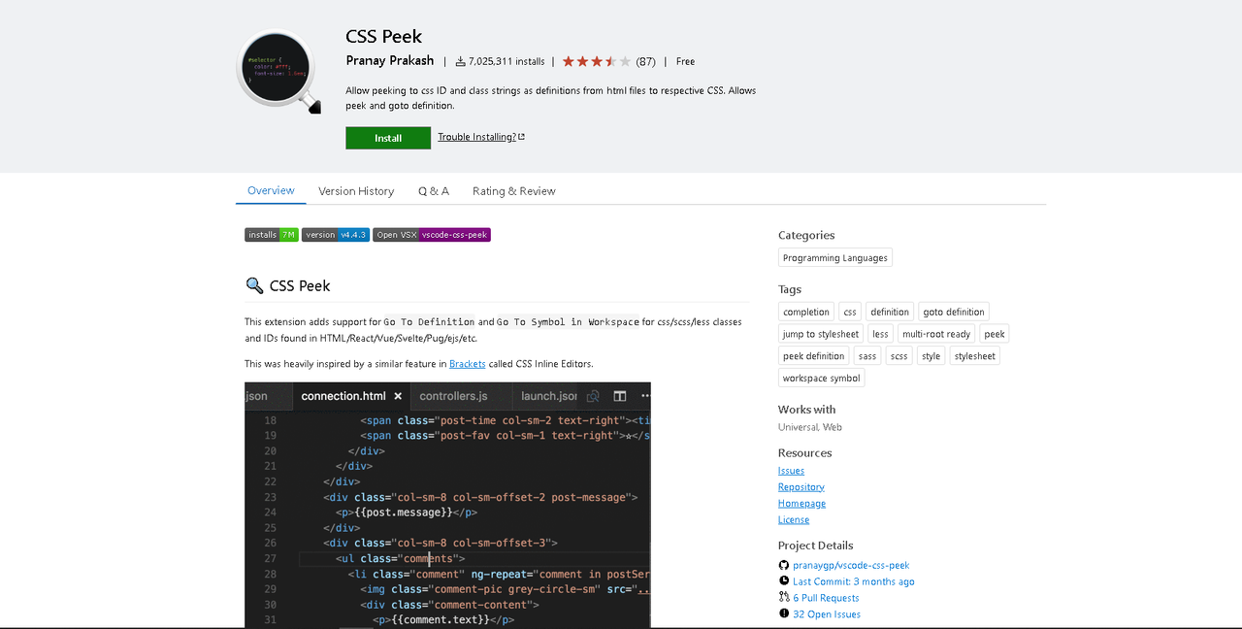Image resolution: width=1242 pixels, height=629 pixels.
Task: Select the workspace symbol tag
Action: [x=822, y=378]
